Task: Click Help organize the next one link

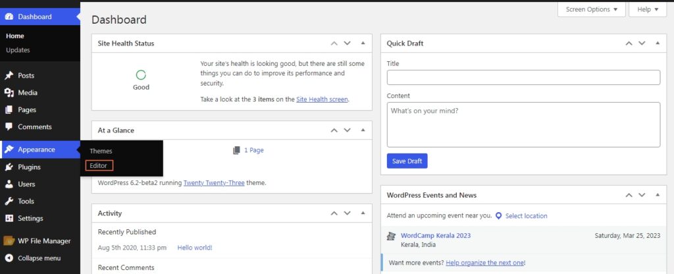Action: (485, 263)
